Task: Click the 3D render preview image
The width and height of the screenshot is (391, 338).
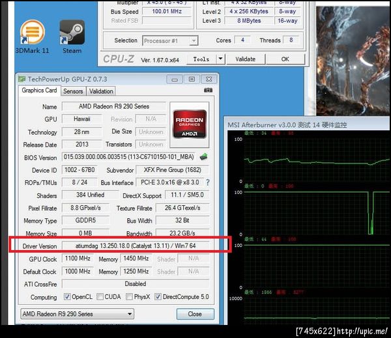Action: pos(353,61)
